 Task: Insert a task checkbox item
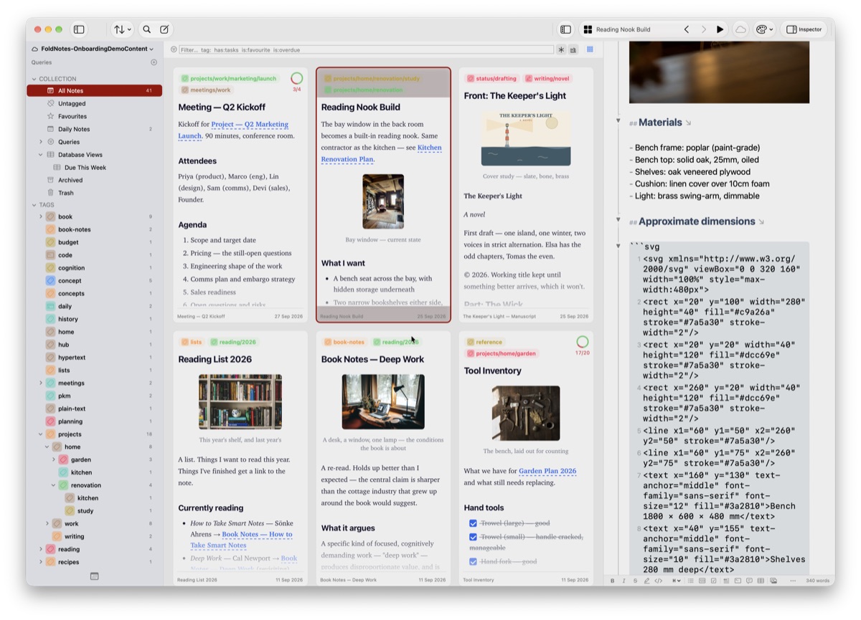coord(713,581)
